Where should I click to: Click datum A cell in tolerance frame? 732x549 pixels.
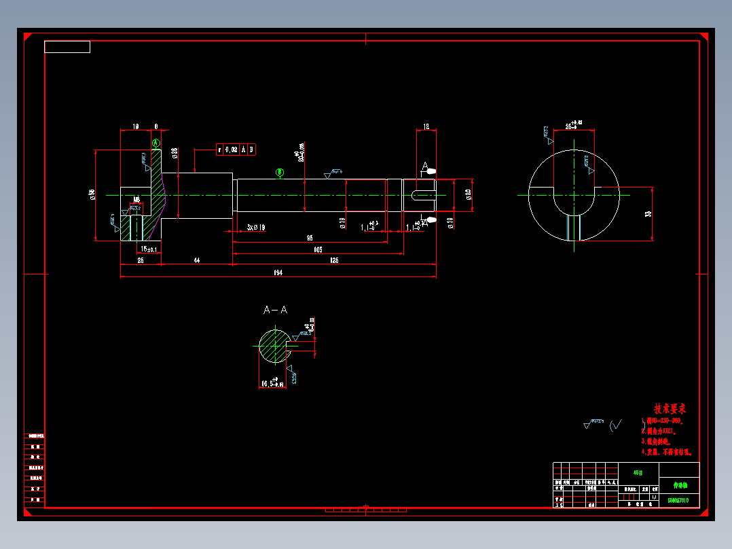point(243,149)
